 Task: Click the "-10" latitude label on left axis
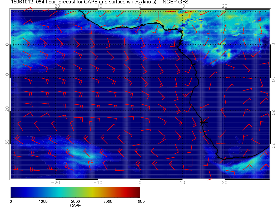coord(7,75)
